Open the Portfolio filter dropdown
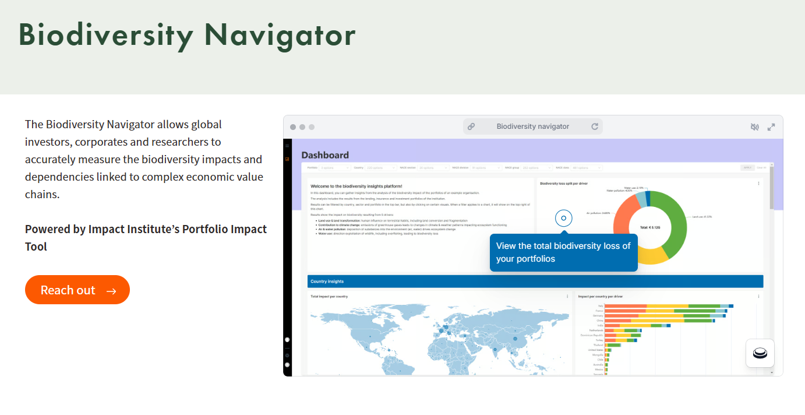The height and width of the screenshot is (415, 805). click(x=335, y=168)
